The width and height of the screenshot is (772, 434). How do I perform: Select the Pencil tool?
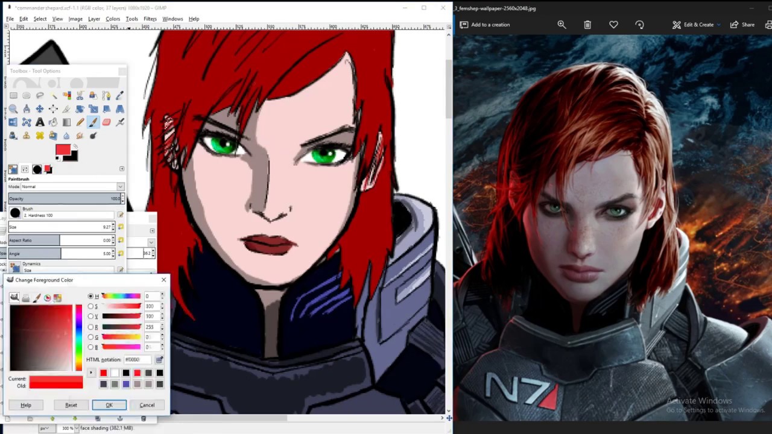click(x=80, y=122)
